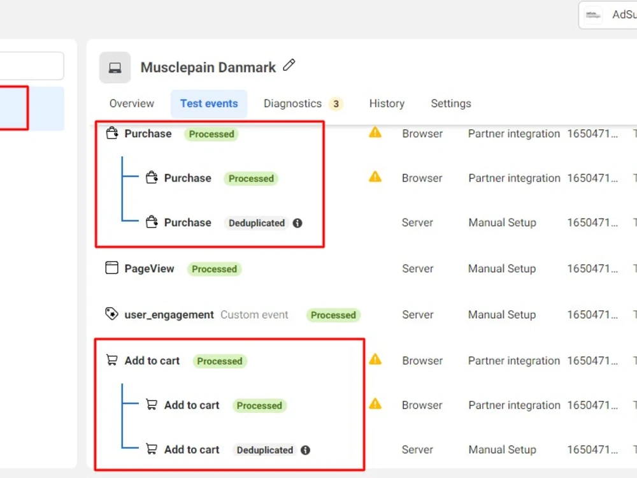Screen dimensions: 637x478
Task: Select the PageView Processed event row
Action: tap(366, 269)
